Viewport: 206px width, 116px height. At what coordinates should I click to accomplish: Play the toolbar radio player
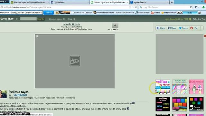coord(178,13)
